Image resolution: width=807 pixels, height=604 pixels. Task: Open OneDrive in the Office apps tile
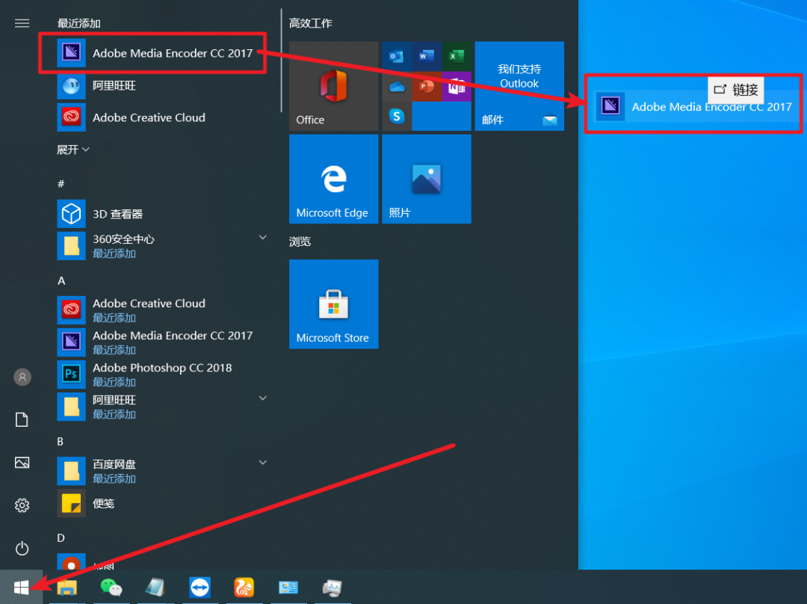tap(396, 87)
